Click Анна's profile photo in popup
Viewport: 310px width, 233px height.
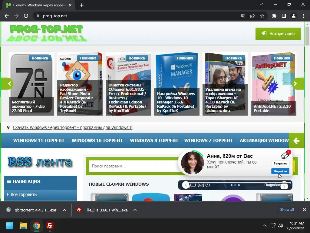(x=192, y=163)
